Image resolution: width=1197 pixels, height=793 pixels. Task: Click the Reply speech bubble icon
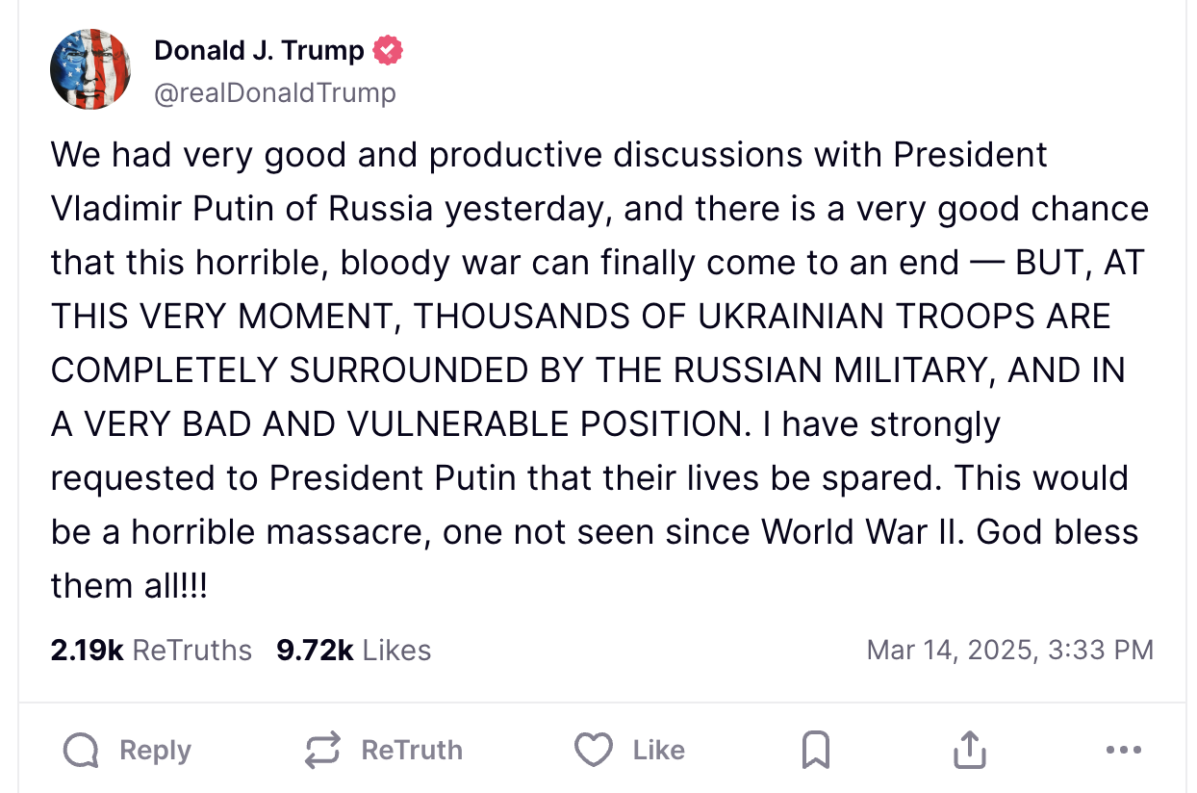point(81,751)
